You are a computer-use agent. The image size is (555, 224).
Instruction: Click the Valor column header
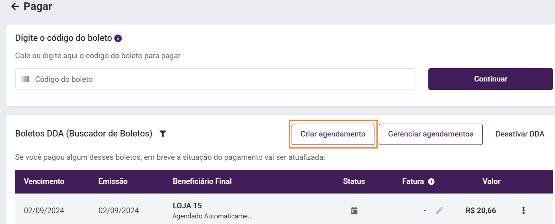[491, 181]
